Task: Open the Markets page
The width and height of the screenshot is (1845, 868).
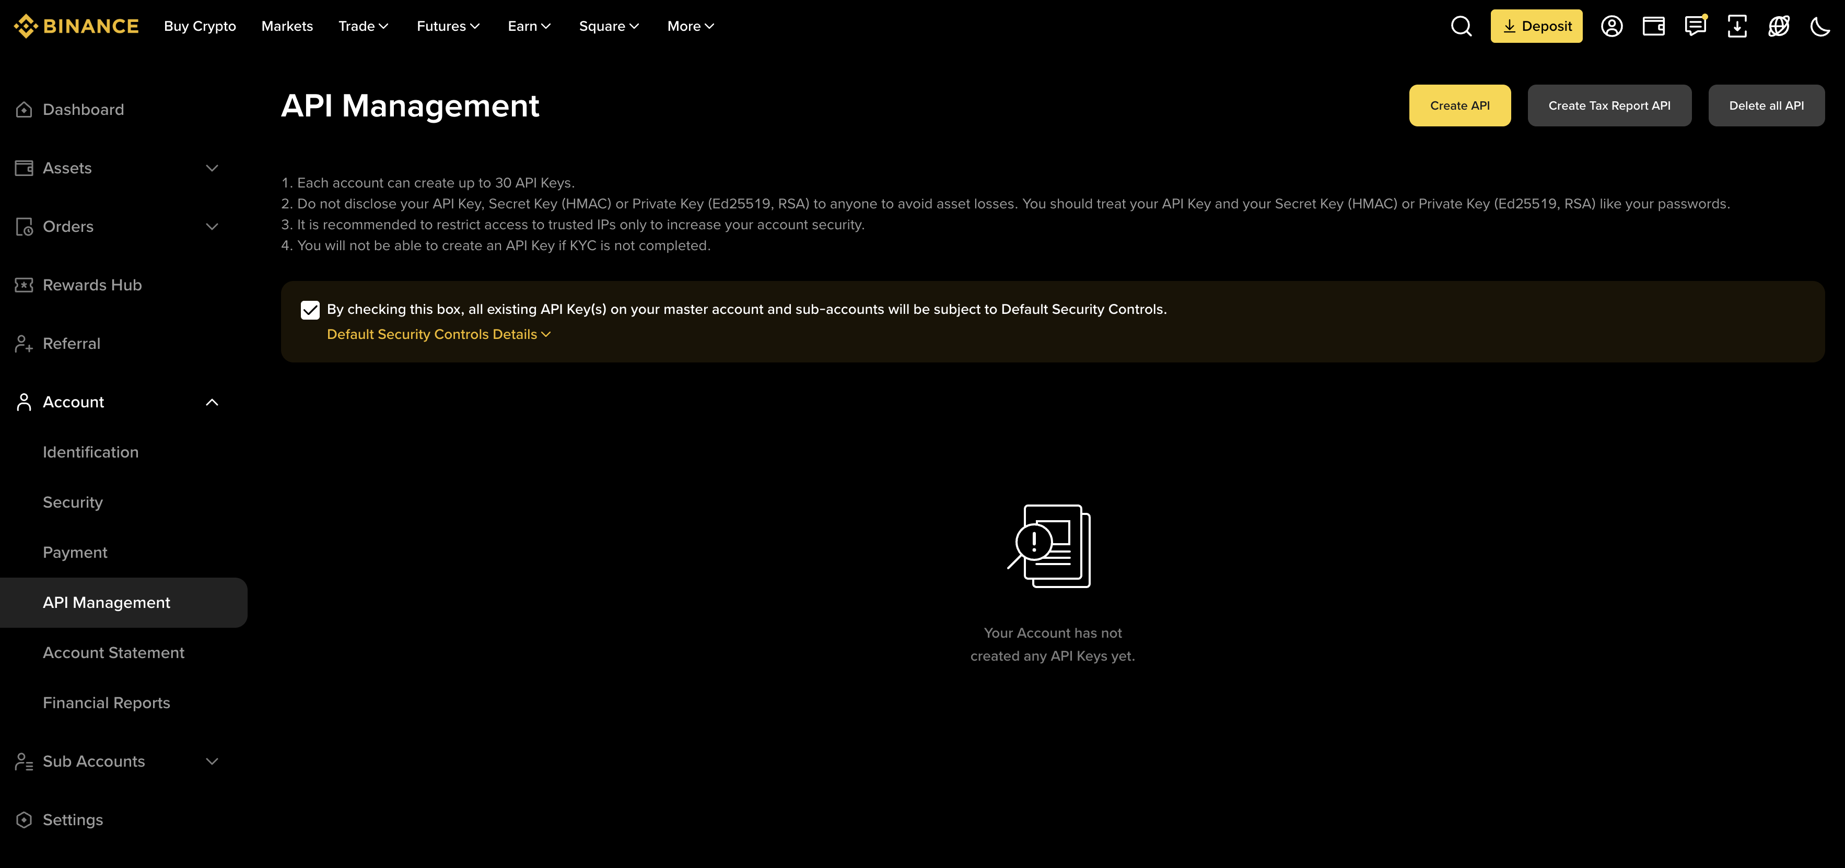Action: click(x=287, y=26)
